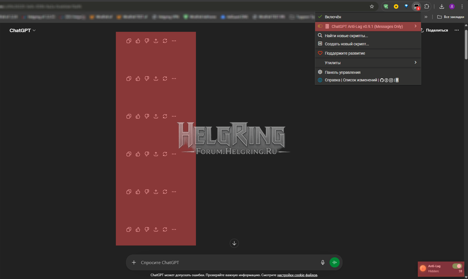Screen dimensions: 468x279
Task: Copy the topmost visible response
Action: point(129,41)
